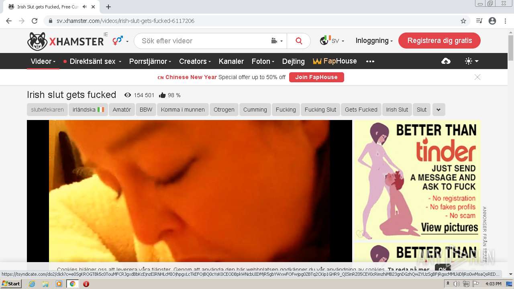Mute the tab using its speaker icon

tap(85, 7)
